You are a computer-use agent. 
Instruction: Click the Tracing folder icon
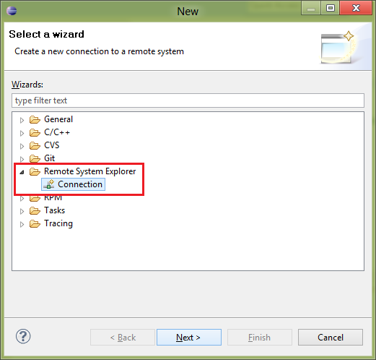(x=35, y=223)
